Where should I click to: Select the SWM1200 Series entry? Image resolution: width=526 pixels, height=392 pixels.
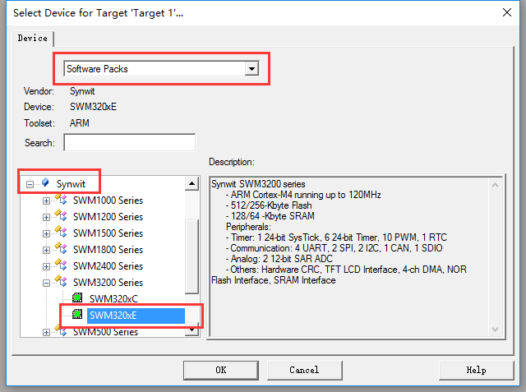[x=108, y=217]
